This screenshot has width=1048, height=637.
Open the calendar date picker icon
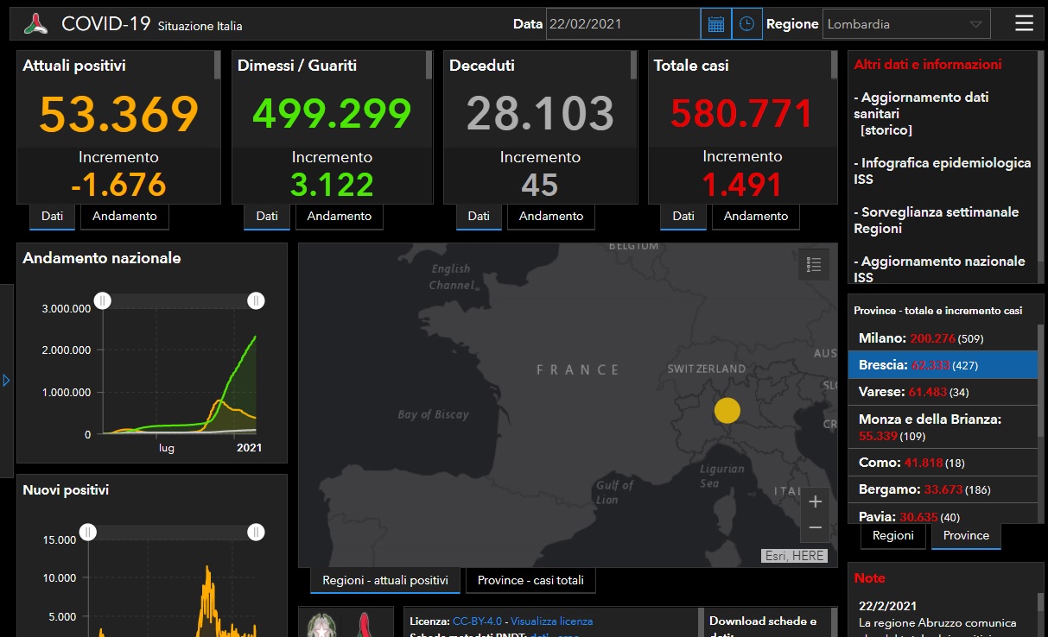pyautogui.click(x=715, y=24)
